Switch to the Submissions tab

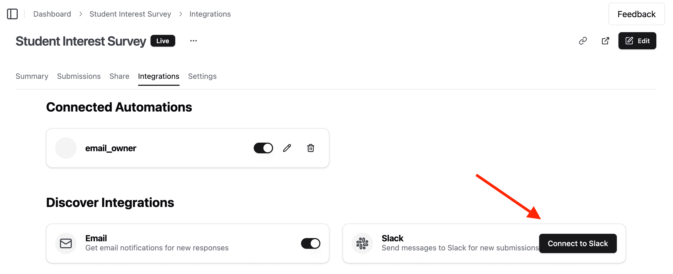coord(79,76)
